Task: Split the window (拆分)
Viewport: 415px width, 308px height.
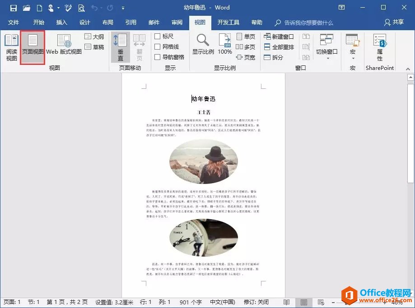Action: point(274,57)
